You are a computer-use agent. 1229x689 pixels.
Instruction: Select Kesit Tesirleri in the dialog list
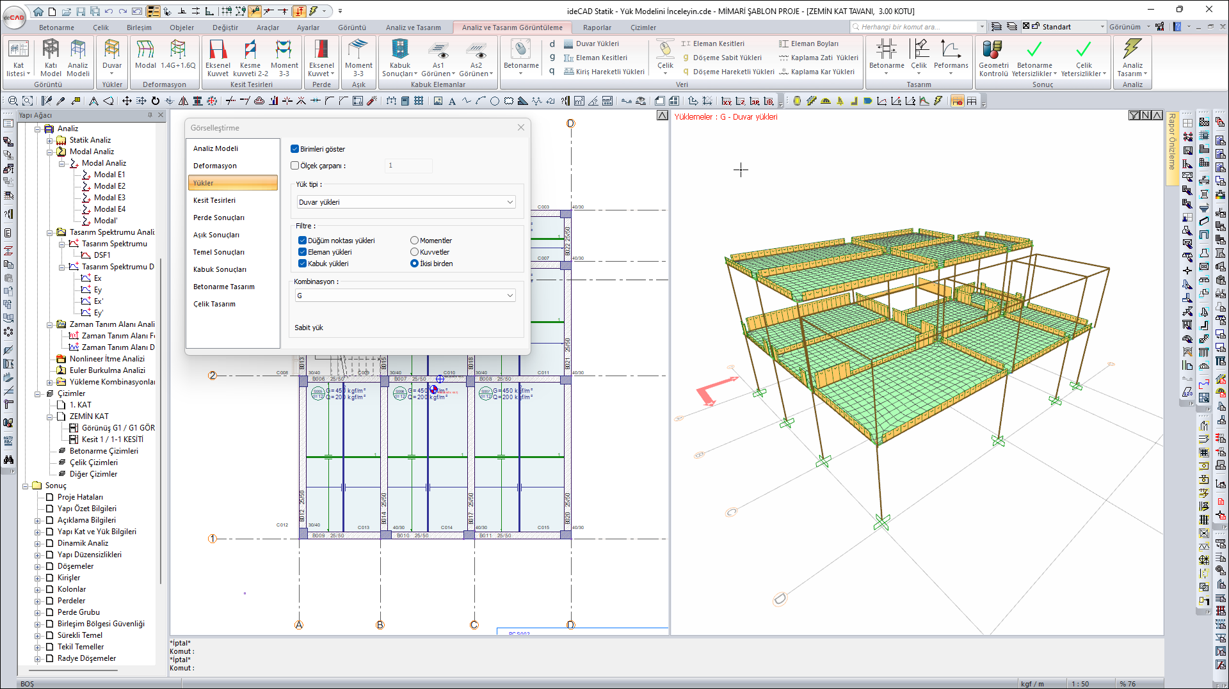(214, 200)
